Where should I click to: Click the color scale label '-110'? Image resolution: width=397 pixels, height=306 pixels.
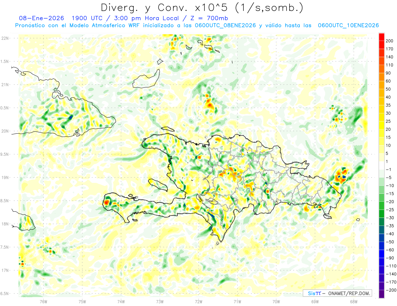(x=391, y=266)
